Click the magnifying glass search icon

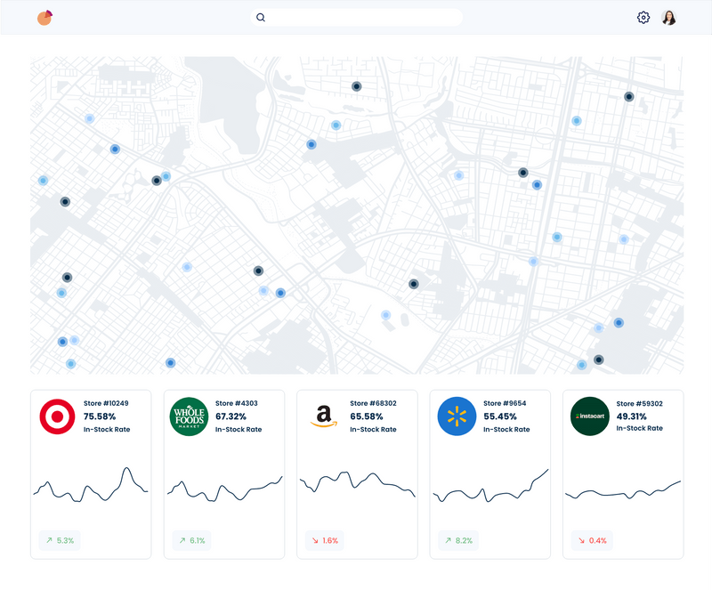tap(260, 17)
